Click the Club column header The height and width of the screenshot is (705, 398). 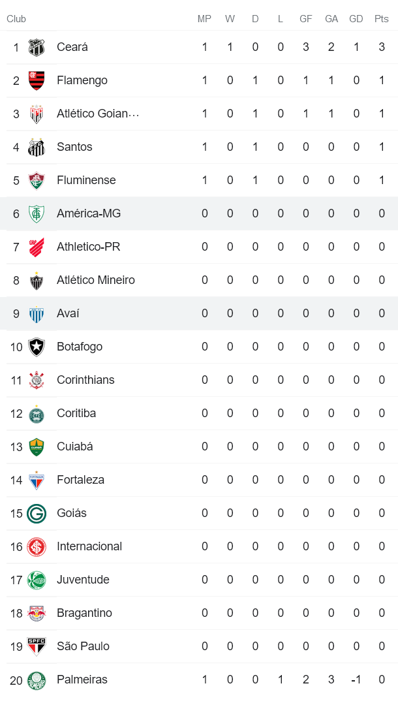16,19
